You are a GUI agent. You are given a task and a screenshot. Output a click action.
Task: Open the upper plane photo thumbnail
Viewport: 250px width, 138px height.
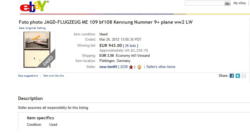(36, 41)
